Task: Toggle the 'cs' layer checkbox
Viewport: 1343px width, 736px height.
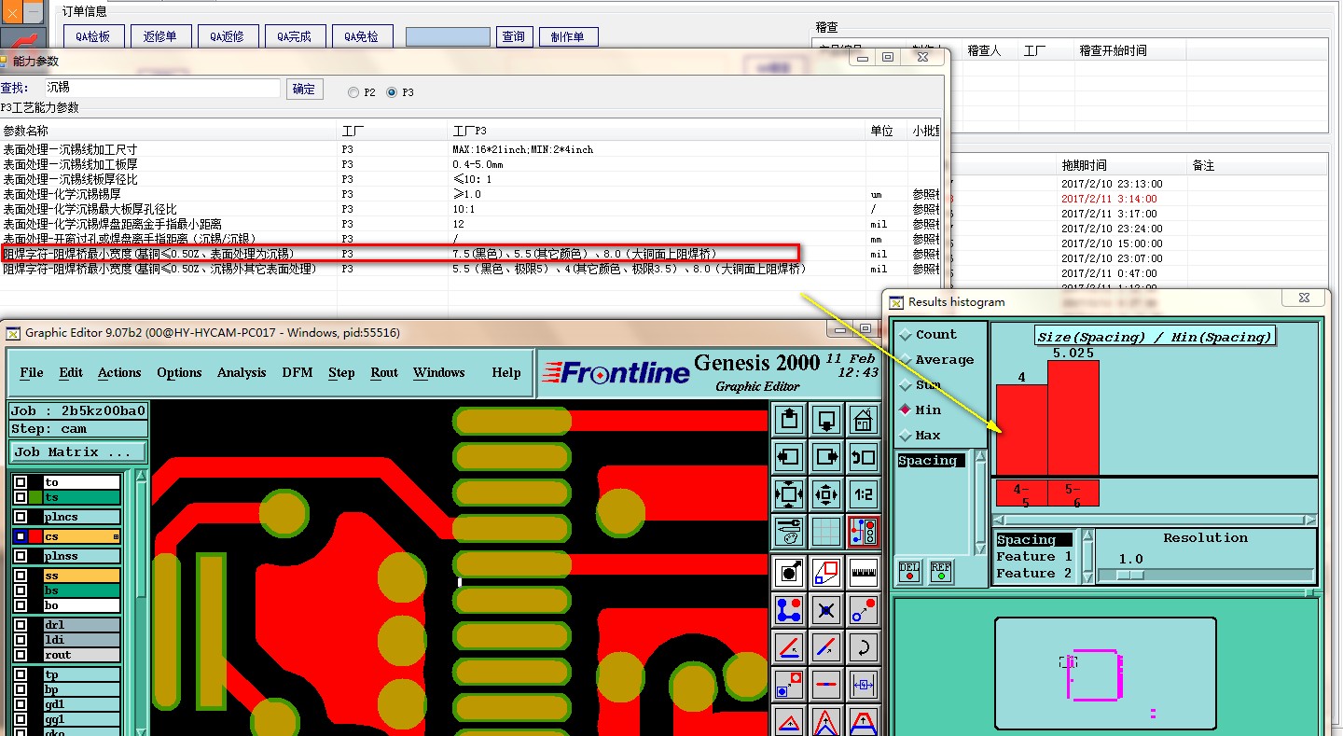Action: [21, 536]
